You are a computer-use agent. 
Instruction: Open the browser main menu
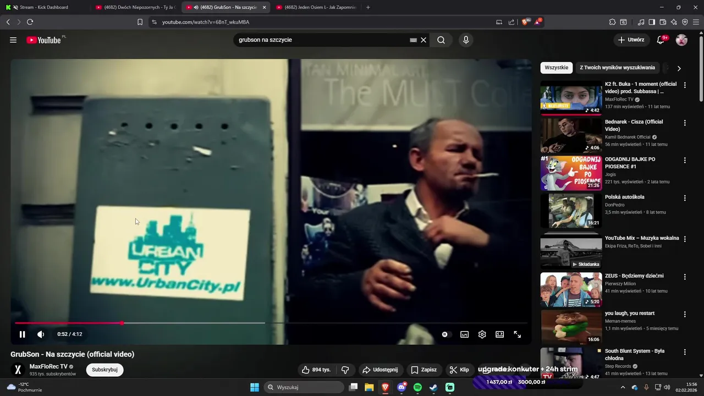[696, 22]
